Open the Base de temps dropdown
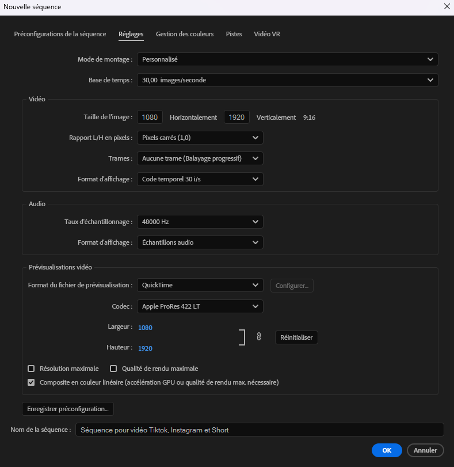Image resolution: width=454 pixels, height=467 pixels. [287, 80]
